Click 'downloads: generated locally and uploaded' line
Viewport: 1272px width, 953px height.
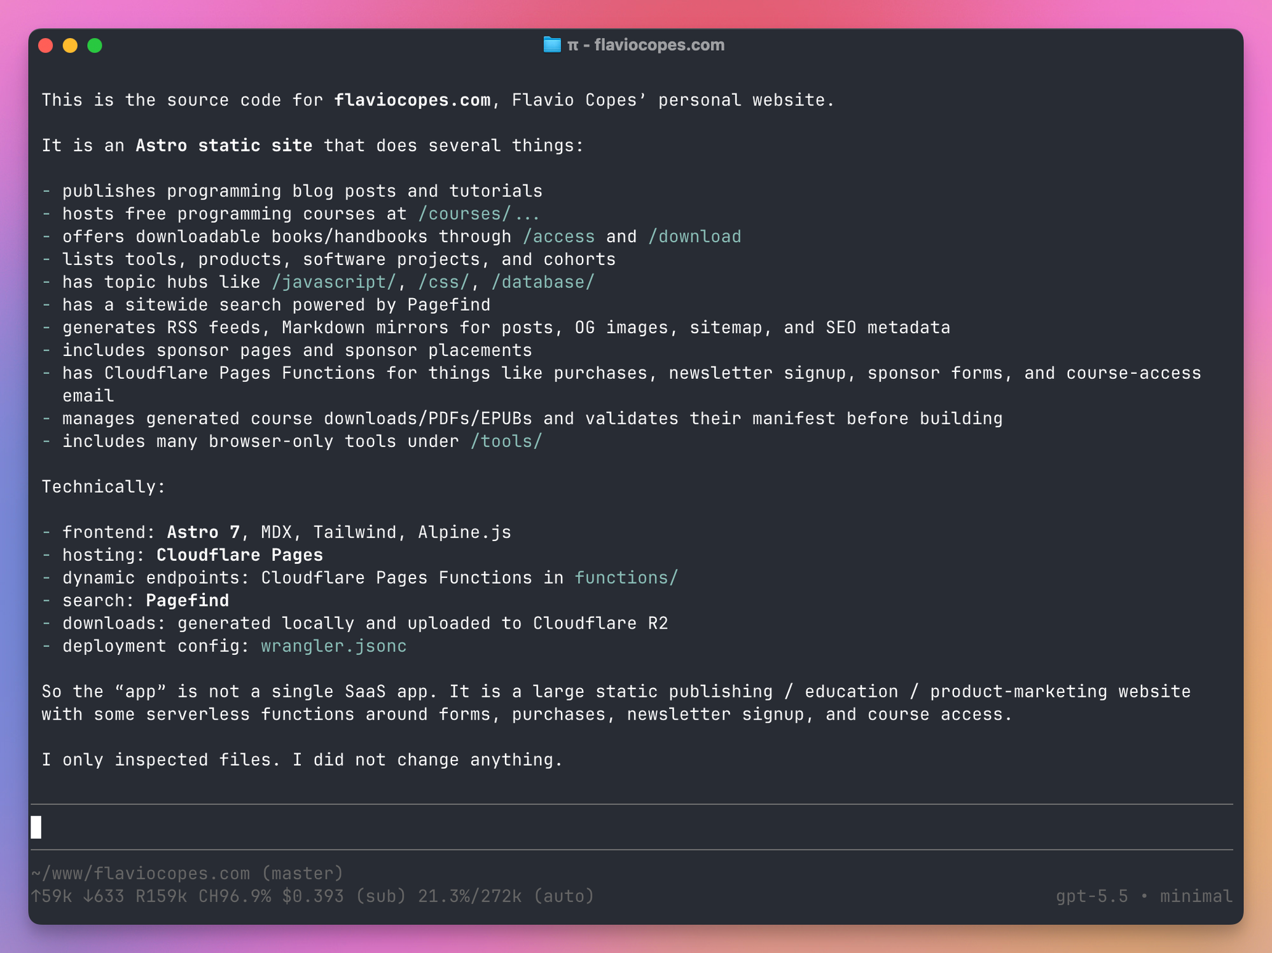[366, 624]
